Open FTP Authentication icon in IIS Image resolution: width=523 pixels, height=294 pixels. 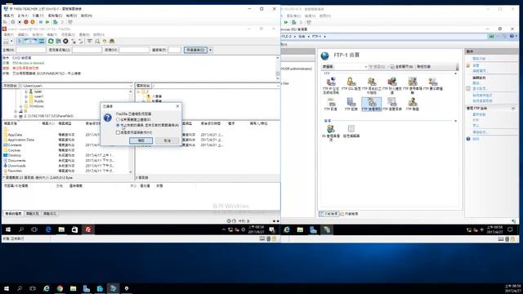(x=413, y=105)
